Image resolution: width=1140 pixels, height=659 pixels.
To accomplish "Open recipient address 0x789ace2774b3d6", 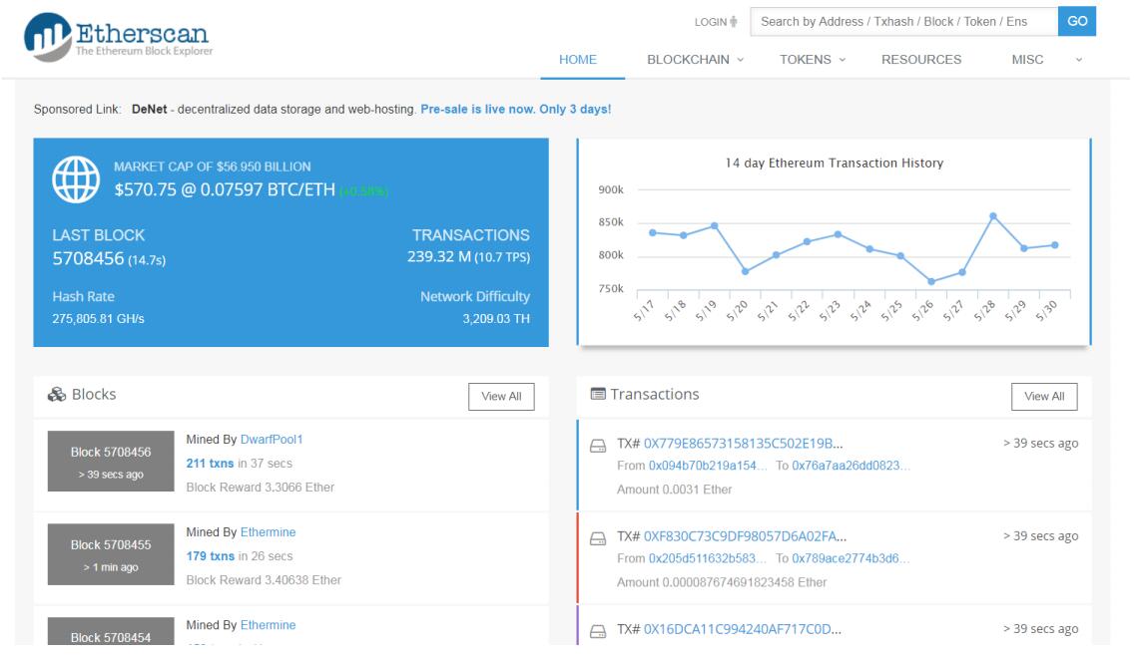I will 851,558.
